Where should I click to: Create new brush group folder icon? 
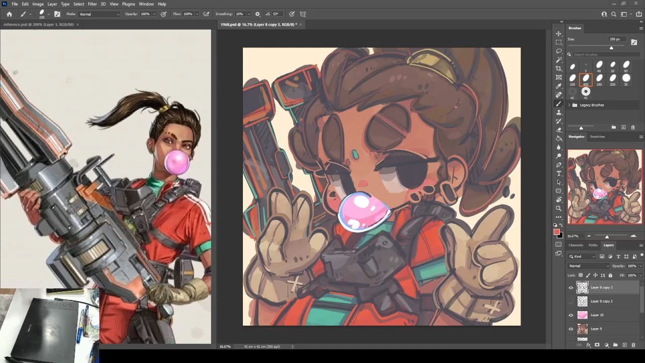click(x=614, y=128)
